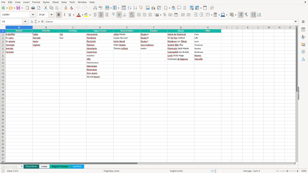Image resolution: width=308 pixels, height=173 pixels.
Task: Adjust the zoom slider handle
Action: coord(287,171)
